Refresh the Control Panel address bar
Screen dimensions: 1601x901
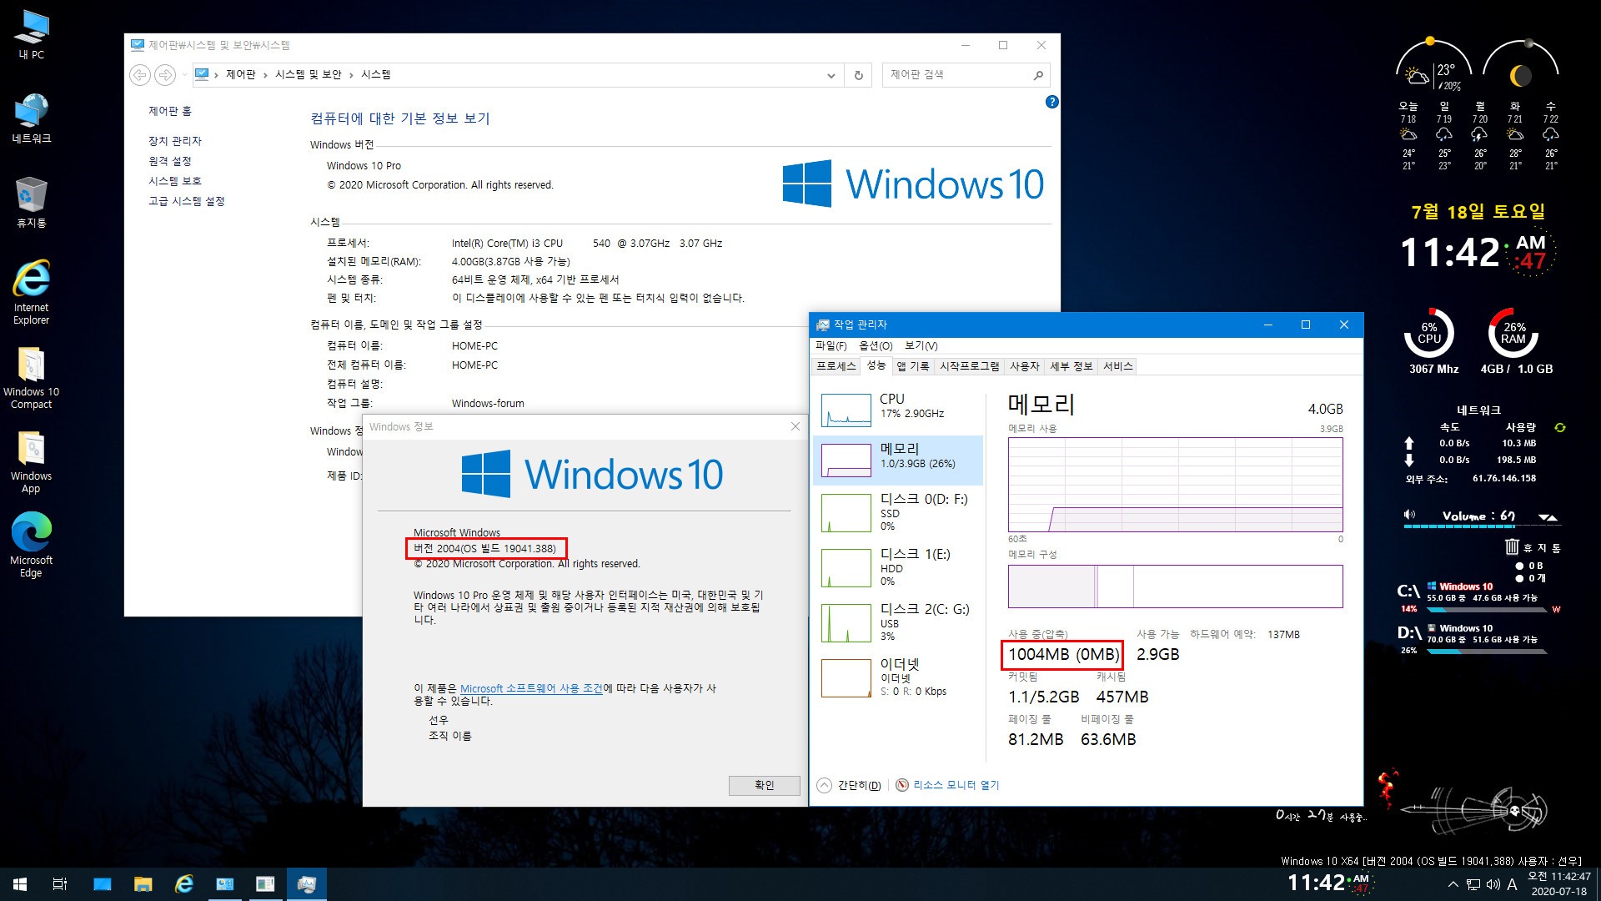coord(858,75)
